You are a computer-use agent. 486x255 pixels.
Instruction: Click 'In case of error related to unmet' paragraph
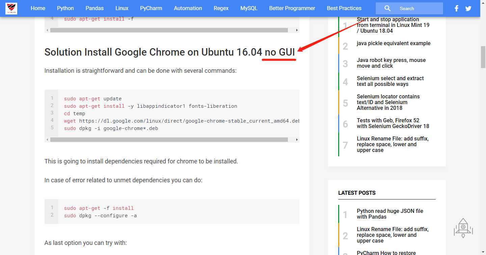(124, 180)
